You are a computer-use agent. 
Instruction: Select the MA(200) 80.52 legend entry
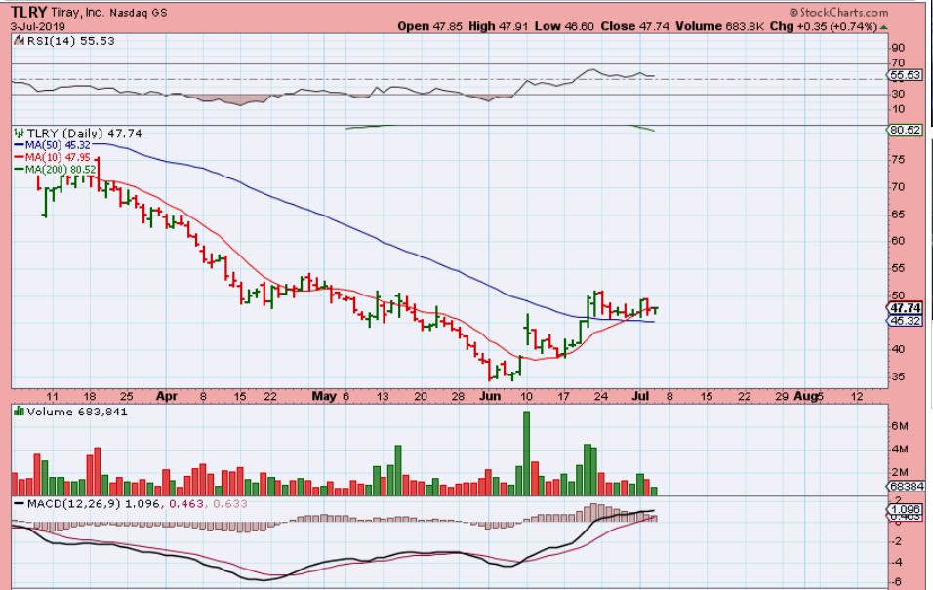coord(55,169)
